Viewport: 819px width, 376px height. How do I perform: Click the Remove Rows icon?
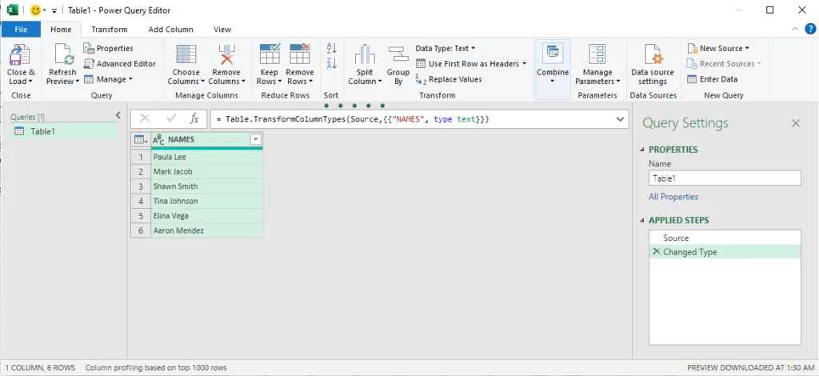[x=300, y=55]
